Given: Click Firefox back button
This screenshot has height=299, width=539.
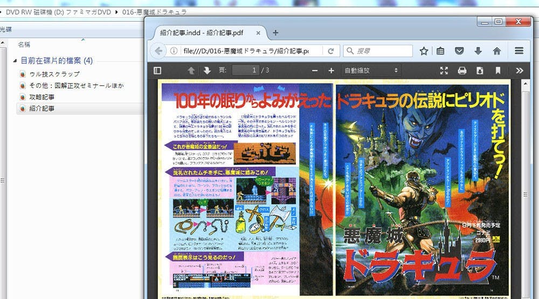Looking at the screenshot, I should [x=158, y=51].
